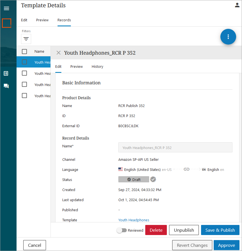Open the chat messages sidebar icon
242x251 pixels.
pos(6,86)
